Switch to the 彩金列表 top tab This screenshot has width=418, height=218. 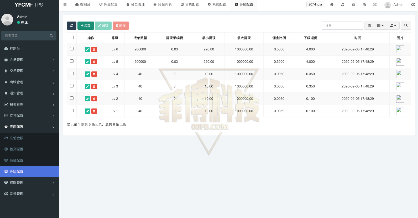(x=163, y=4)
